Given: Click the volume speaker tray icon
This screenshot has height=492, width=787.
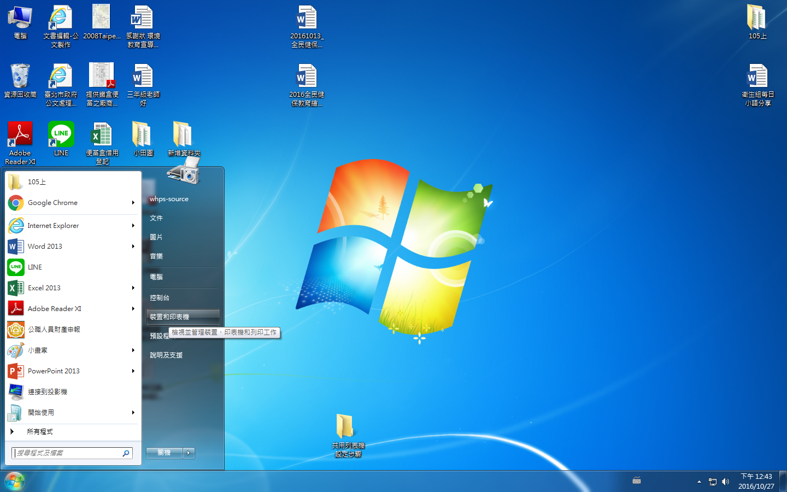Looking at the screenshot, I should pos(725,482).
